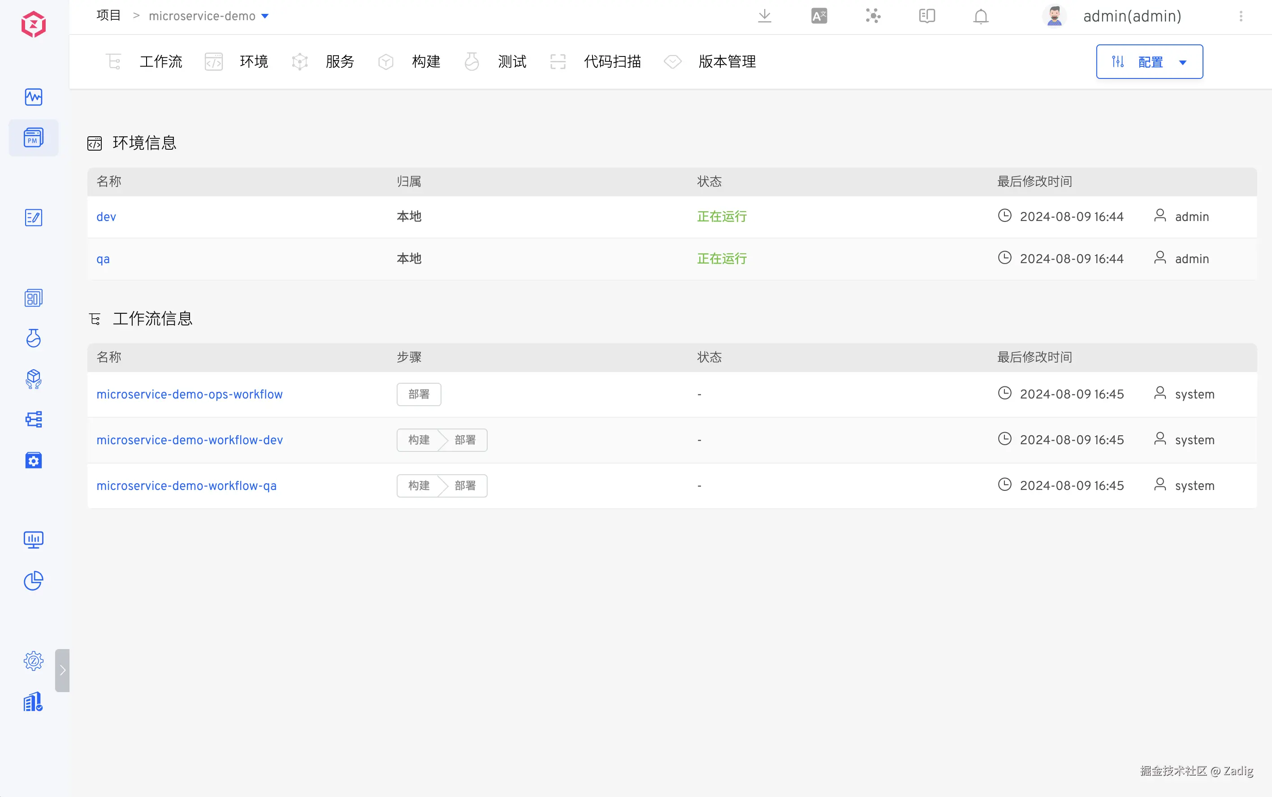Open the activity monitor sidebar icon

click(x=33, y=97)
